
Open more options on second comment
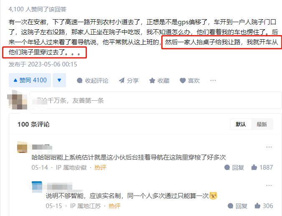click(269, 186)
